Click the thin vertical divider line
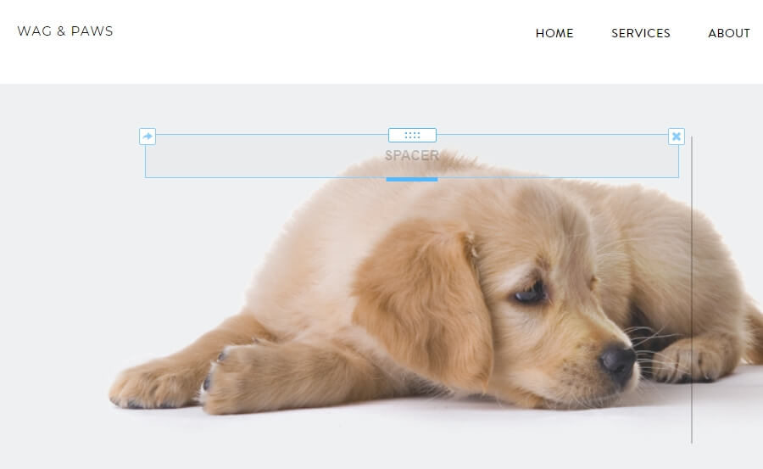This screenshot has width=763, height=469. 692,290
